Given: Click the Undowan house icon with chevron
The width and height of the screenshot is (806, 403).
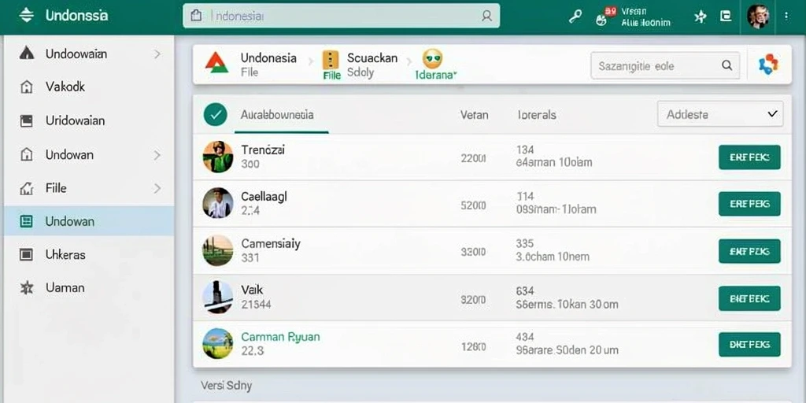Looking at the screenshot, I should pos(26,154).
